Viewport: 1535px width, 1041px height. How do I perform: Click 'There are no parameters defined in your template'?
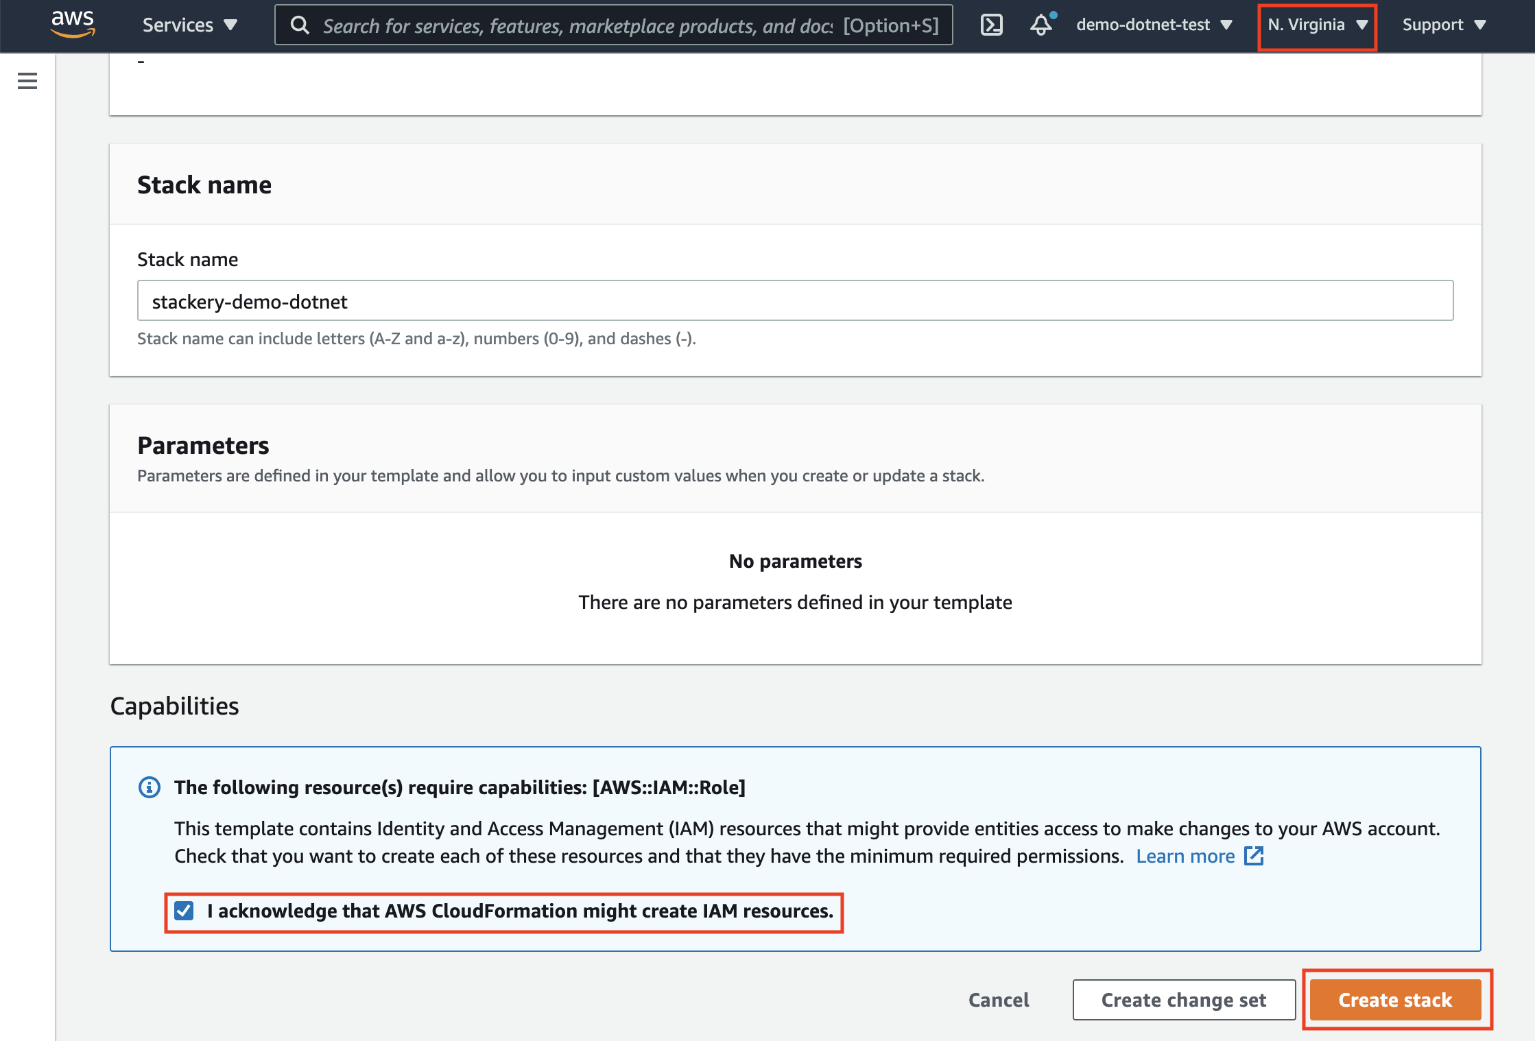pyautogui.click(x=796, y=602)
